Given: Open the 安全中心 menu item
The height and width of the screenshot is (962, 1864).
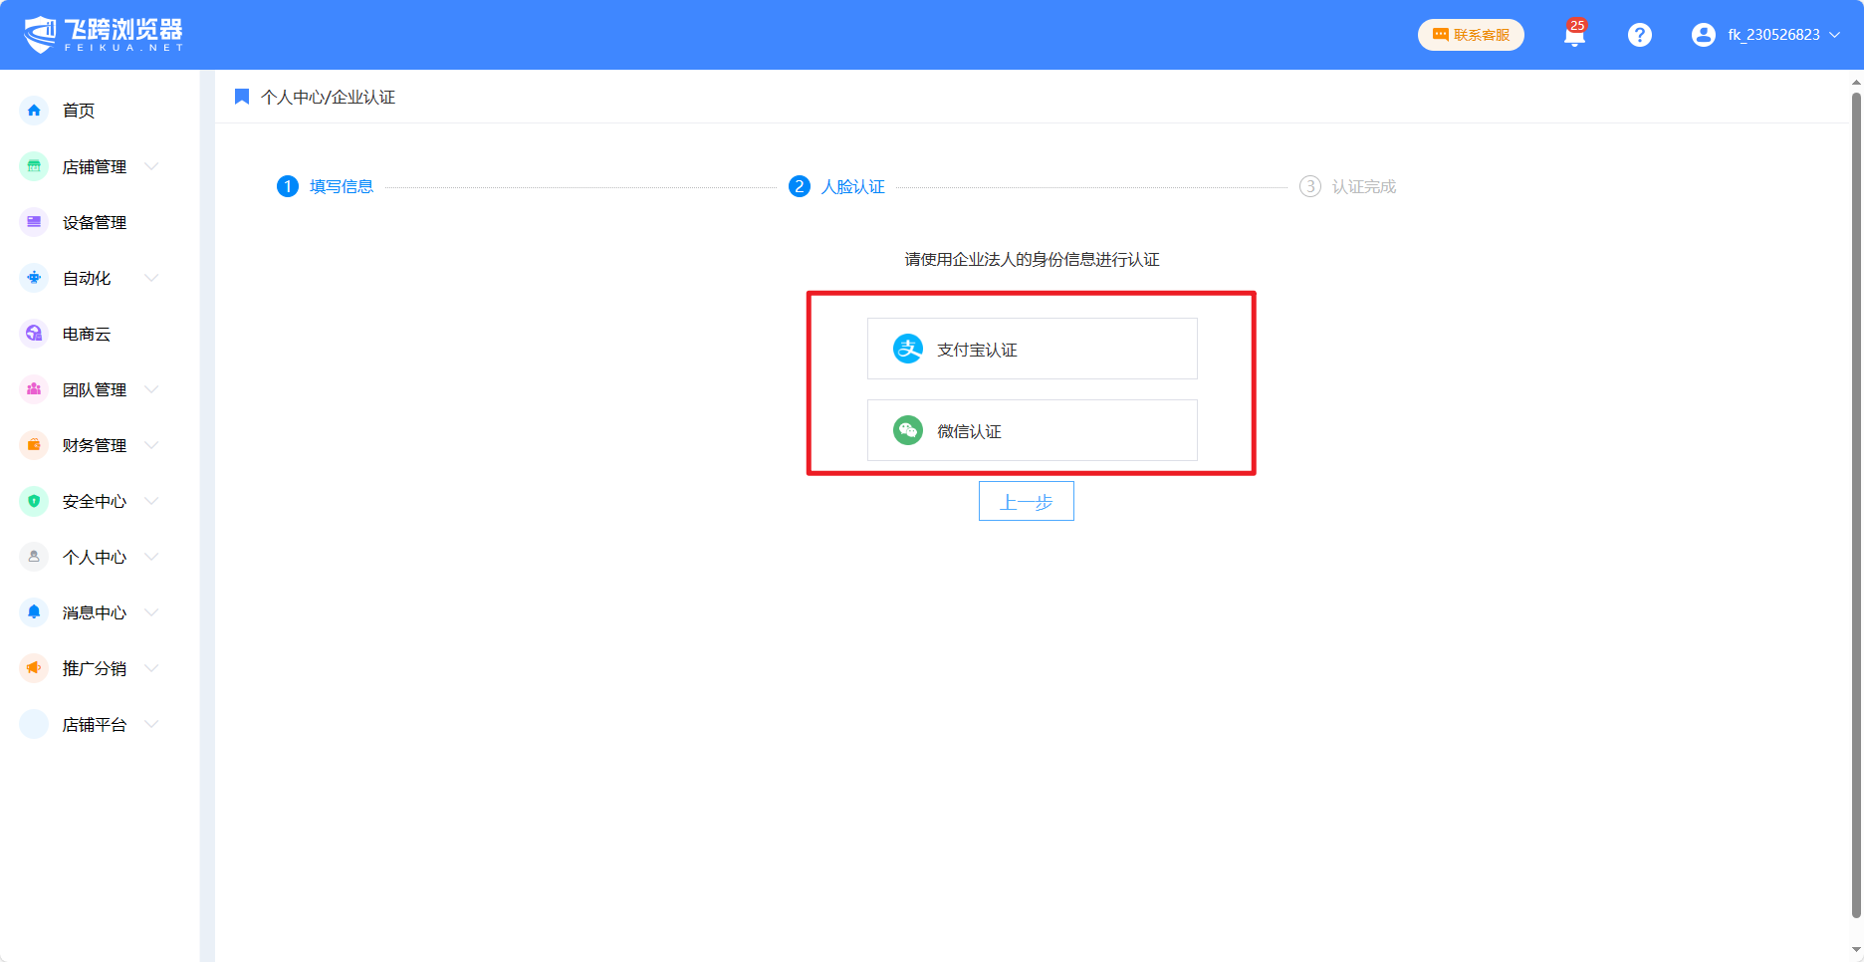Looking at the screenshot, I should 94,501.
